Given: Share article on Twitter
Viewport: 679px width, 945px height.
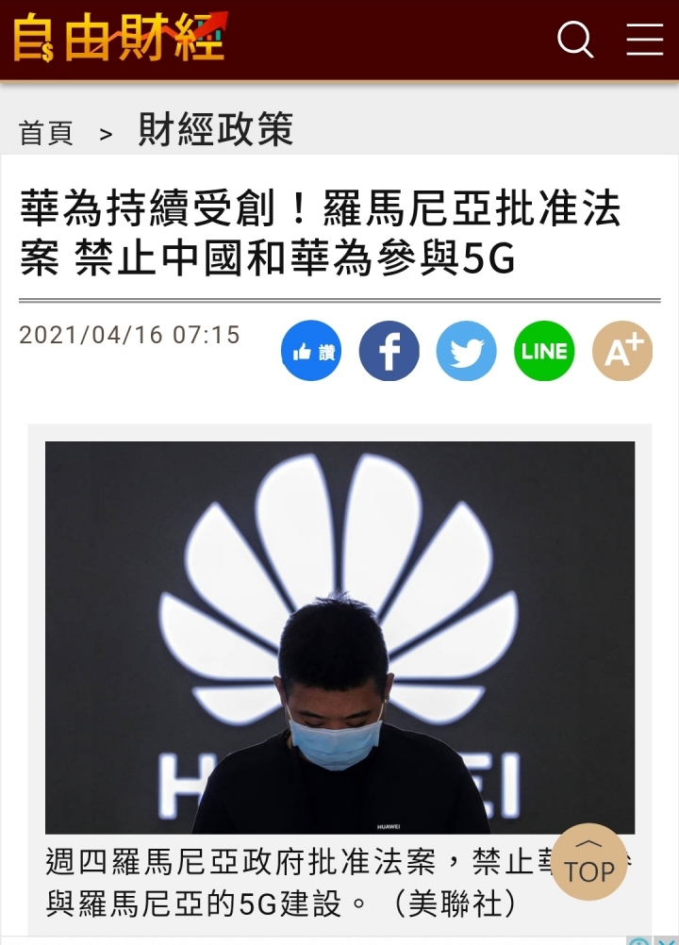Looking at the screenshot, I should tap(466, 351).
